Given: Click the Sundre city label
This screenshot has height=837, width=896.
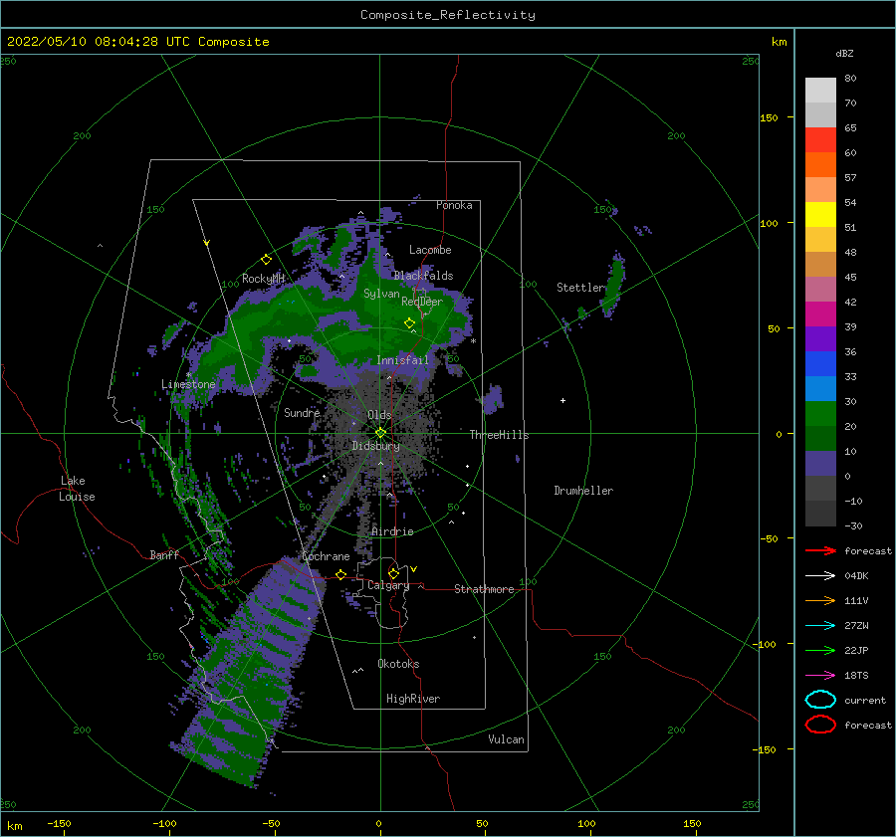Looking at the screenshot, I should coord(302,412).
